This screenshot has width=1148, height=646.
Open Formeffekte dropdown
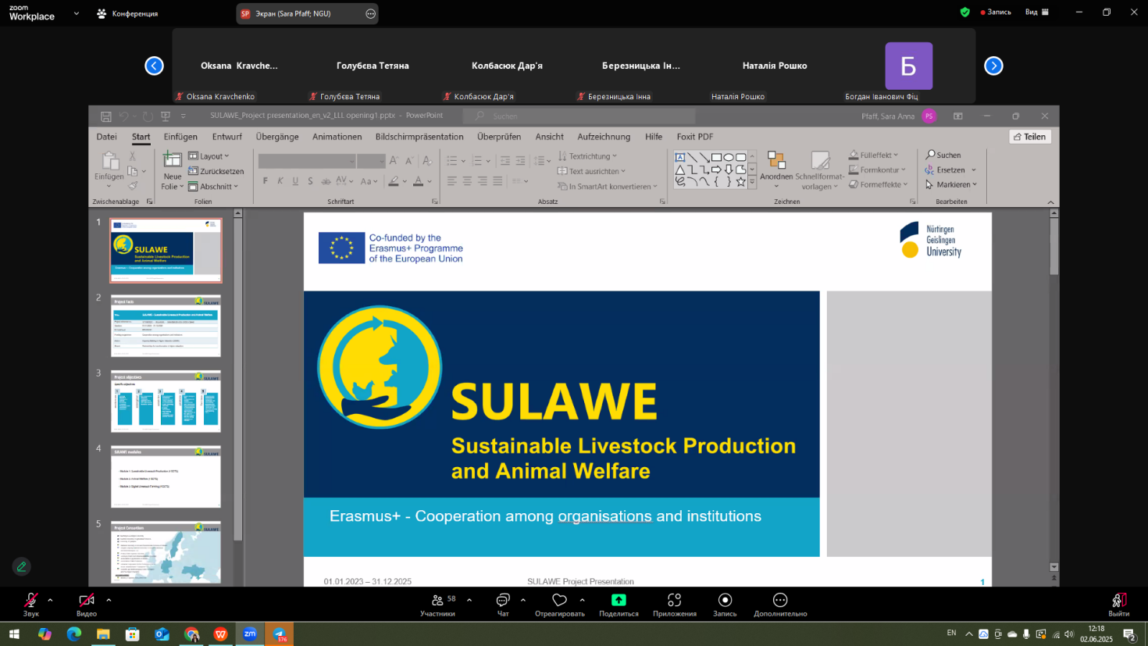pos(879,184)
